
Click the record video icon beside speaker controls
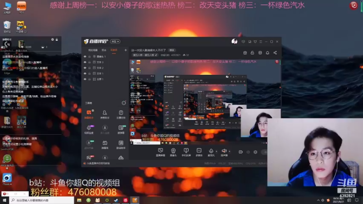[241, 152]
